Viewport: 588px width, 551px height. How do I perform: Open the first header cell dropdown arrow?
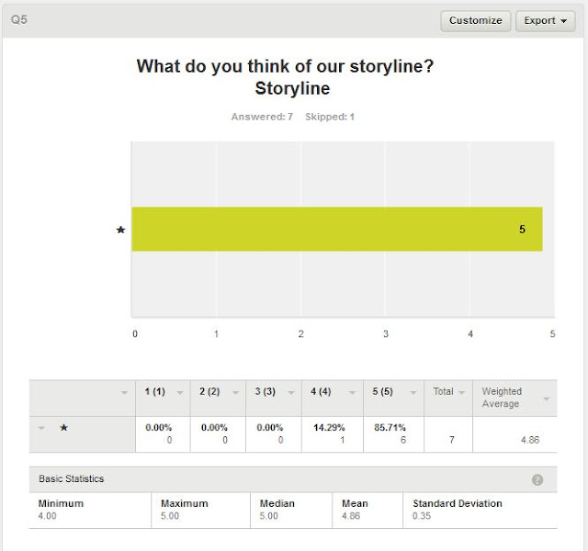pyautogui.click(x=124, y=392)
